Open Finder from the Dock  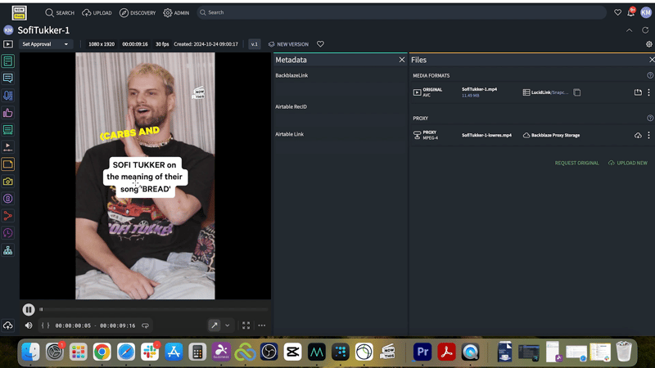click(x=30, y=352)
